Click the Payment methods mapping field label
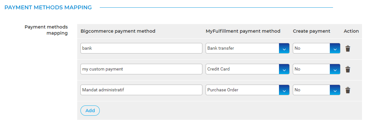Viewport: 371px width, 125px height. pyautogui.click(x=46, y=30)
